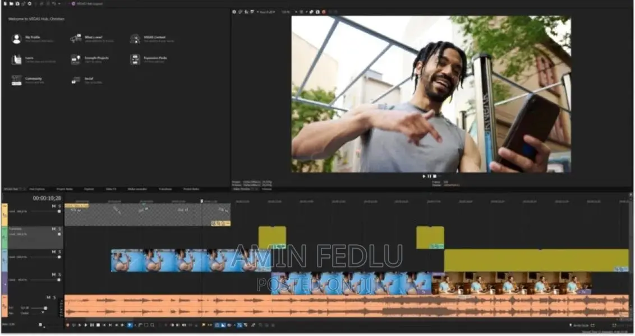Image resolution: width=635 pixels, height=336 pixels.
Task: Click the Play button under the preview window
Action: (x=424, y=175)
